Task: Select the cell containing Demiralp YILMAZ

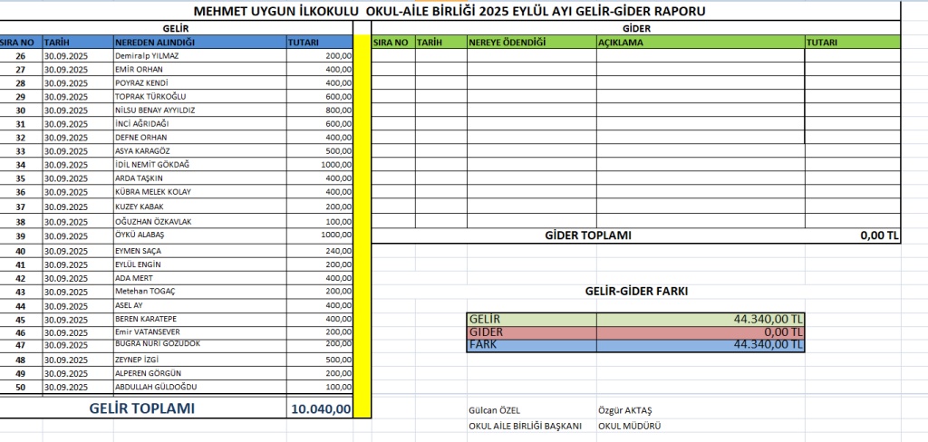Action: pyautogui.click(x=198, y=56)
